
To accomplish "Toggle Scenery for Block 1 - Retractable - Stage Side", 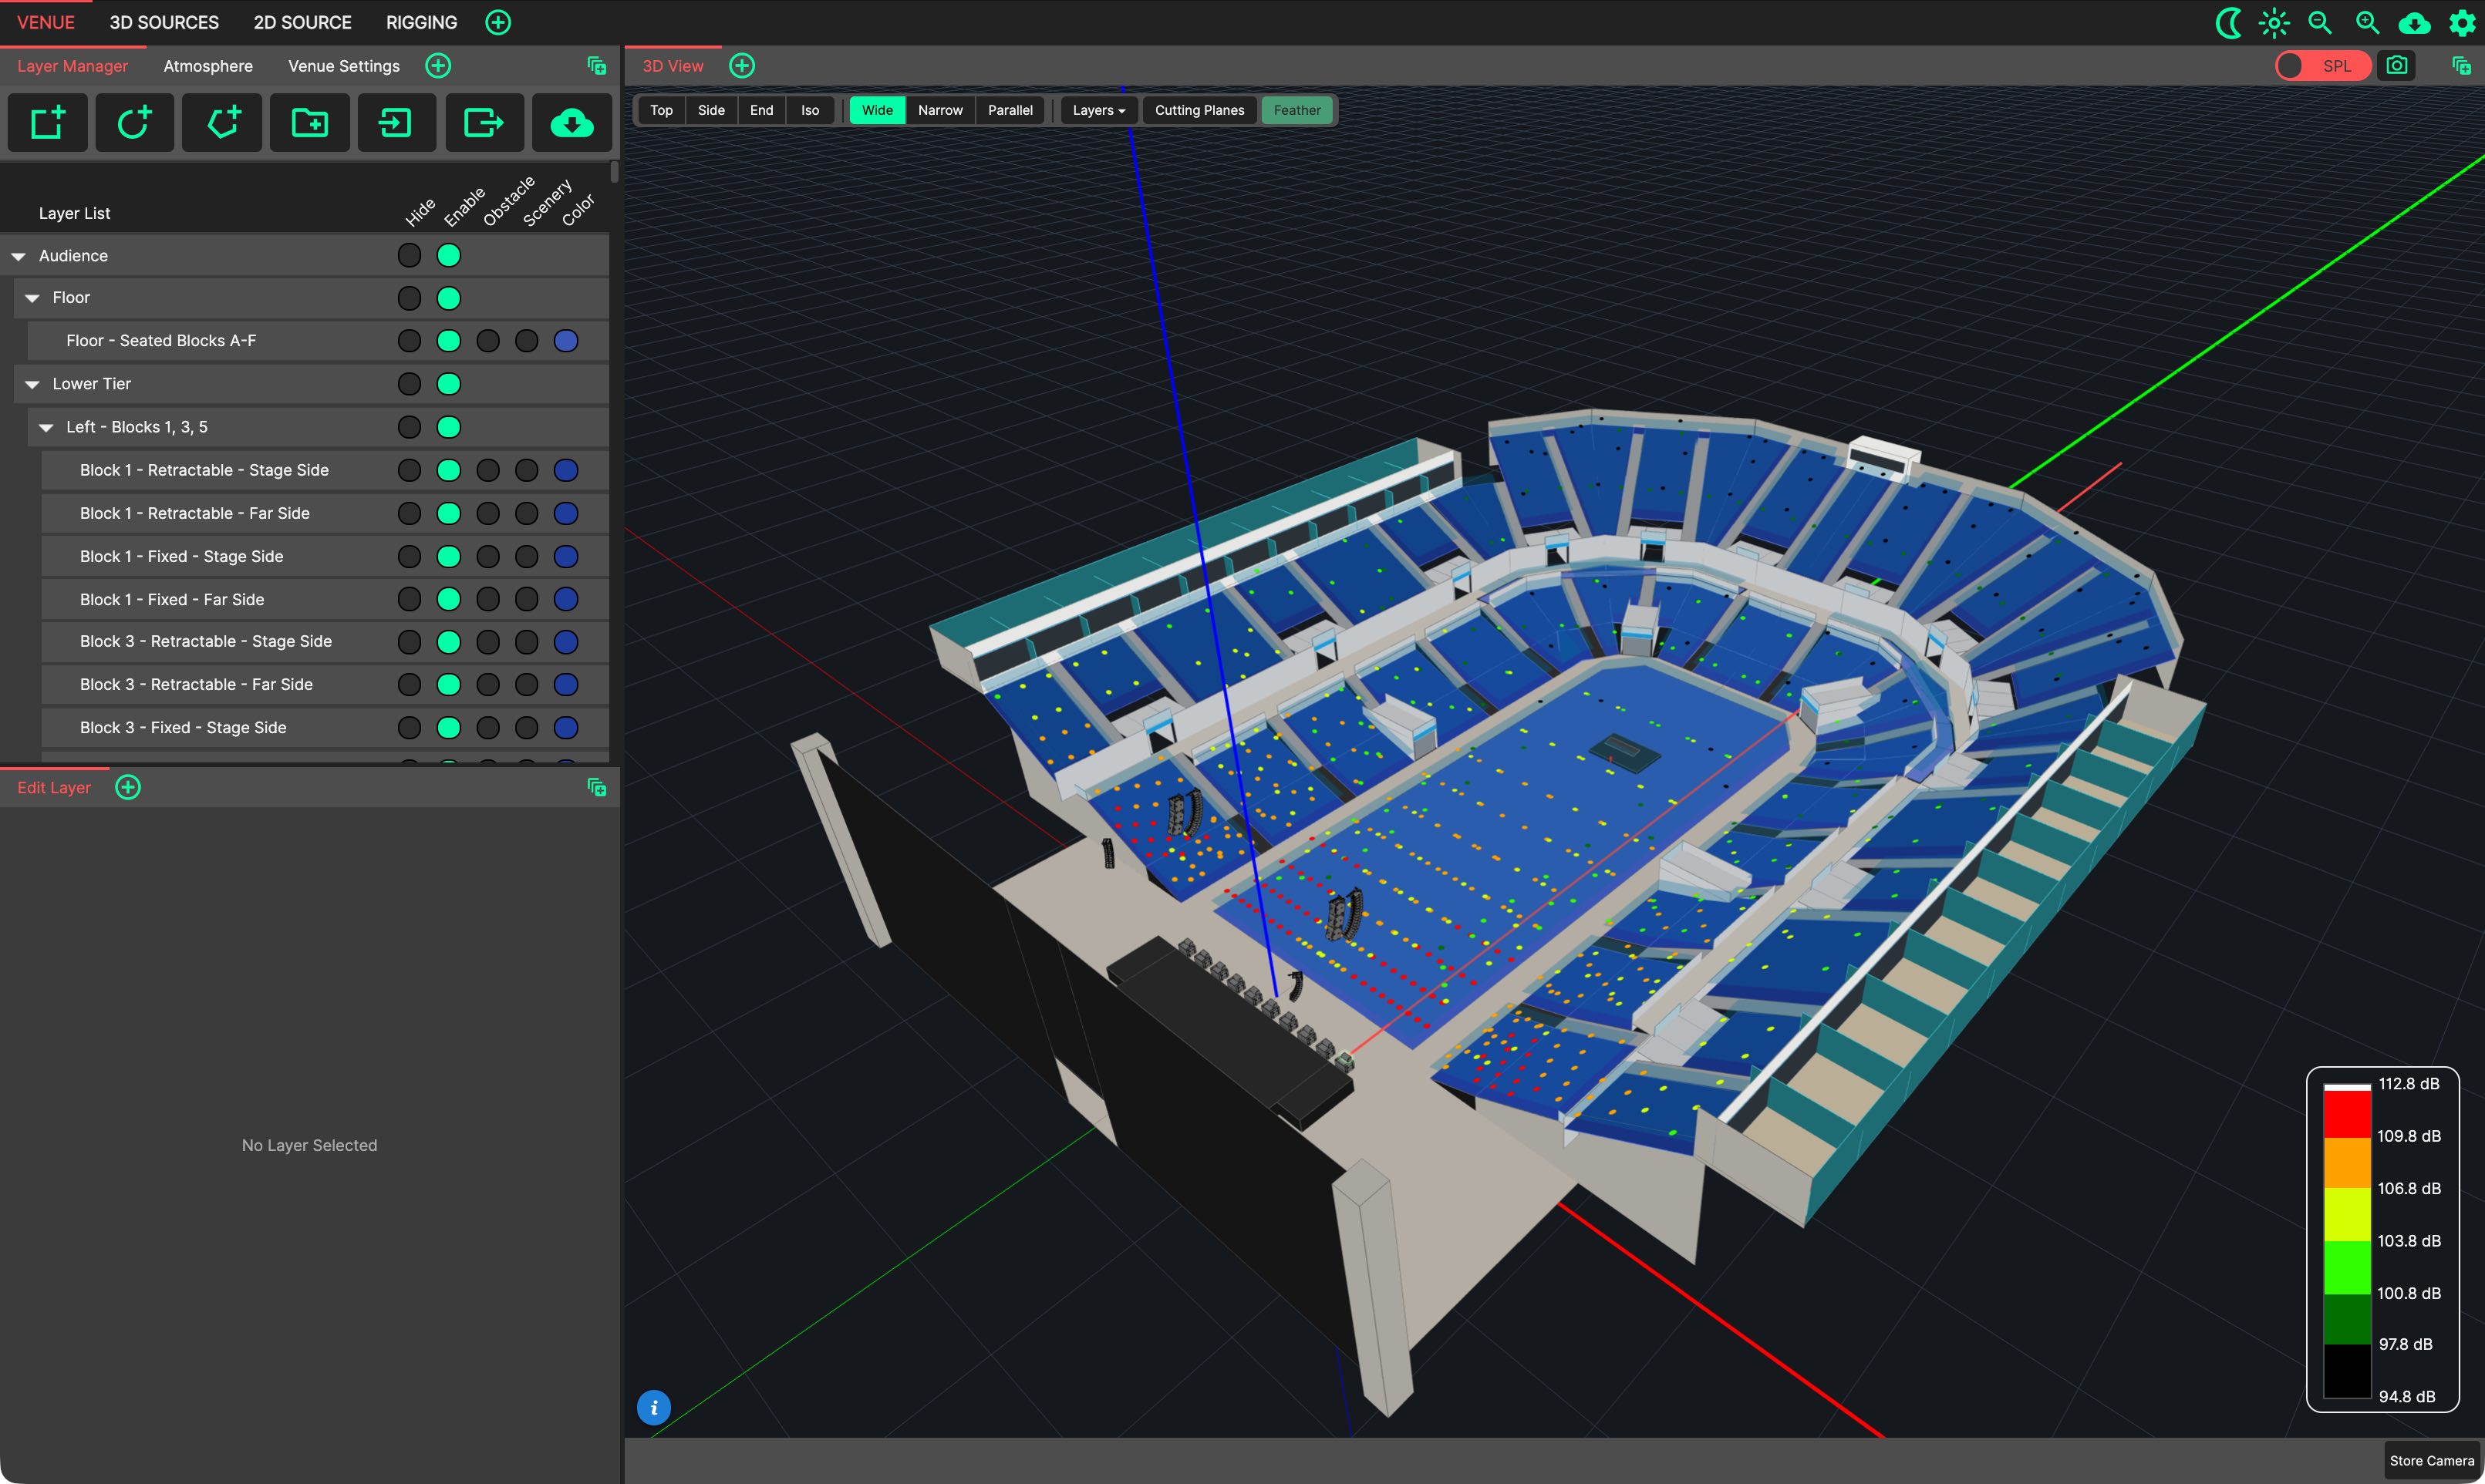I will (x=528, y=470).
